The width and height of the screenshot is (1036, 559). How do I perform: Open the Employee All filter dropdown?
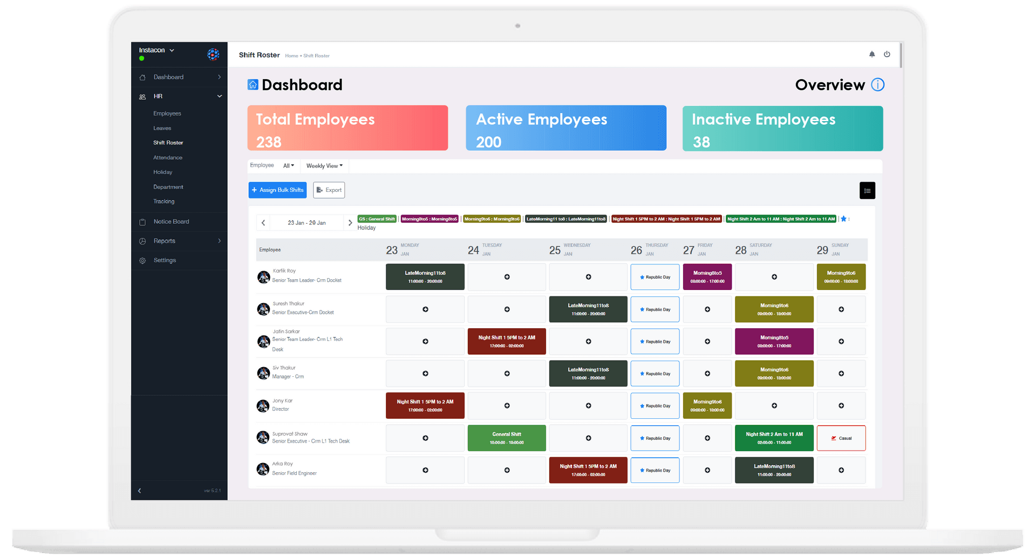tap(289, 165)
